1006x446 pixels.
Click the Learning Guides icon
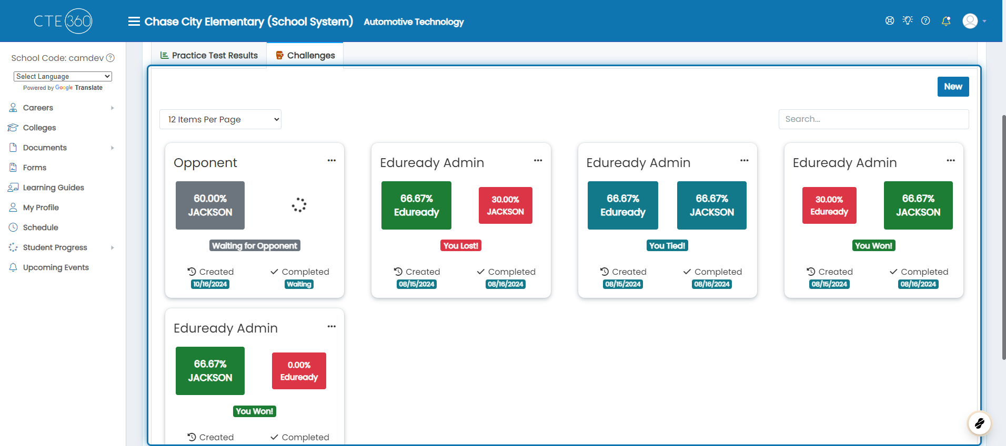[13, 188]
